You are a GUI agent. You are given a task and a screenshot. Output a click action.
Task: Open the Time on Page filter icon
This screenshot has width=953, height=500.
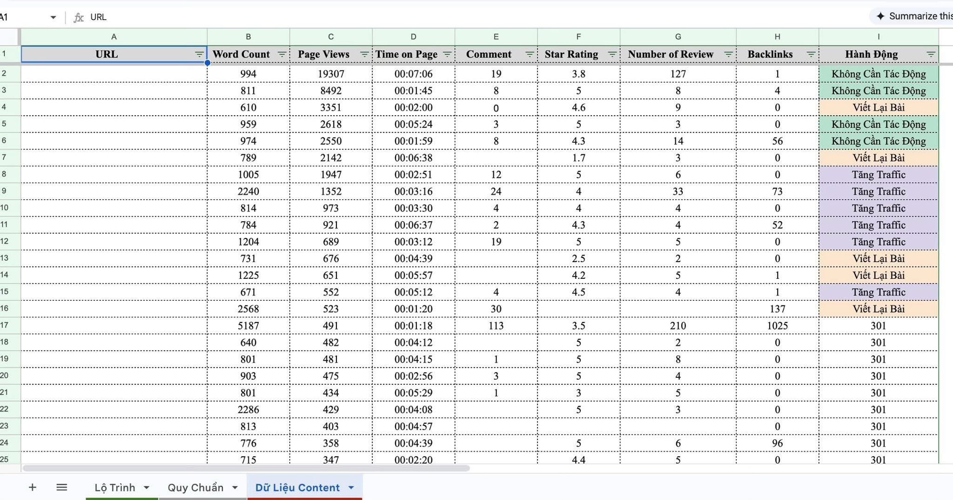pyautogui.click(x=447, y=54)
